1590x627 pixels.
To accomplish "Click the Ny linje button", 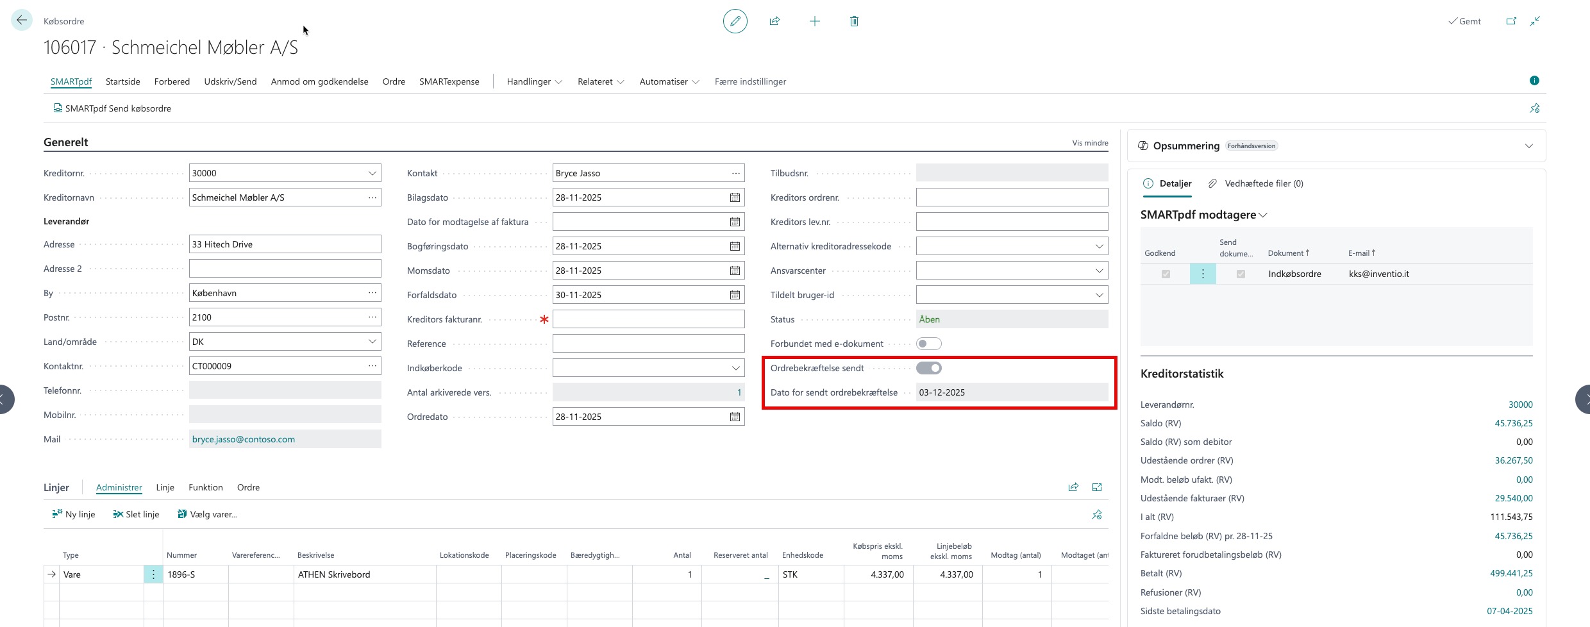I will [x=74, y=514].
